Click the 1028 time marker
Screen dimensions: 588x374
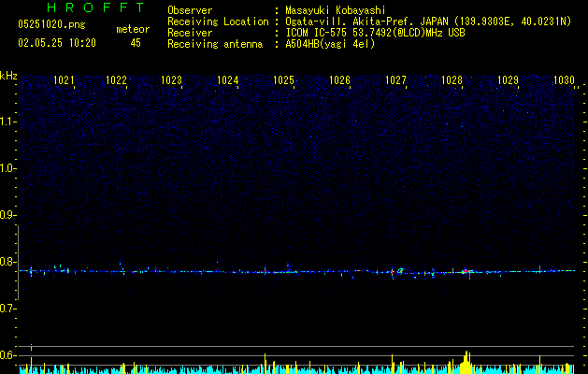[x=452, y=80]
